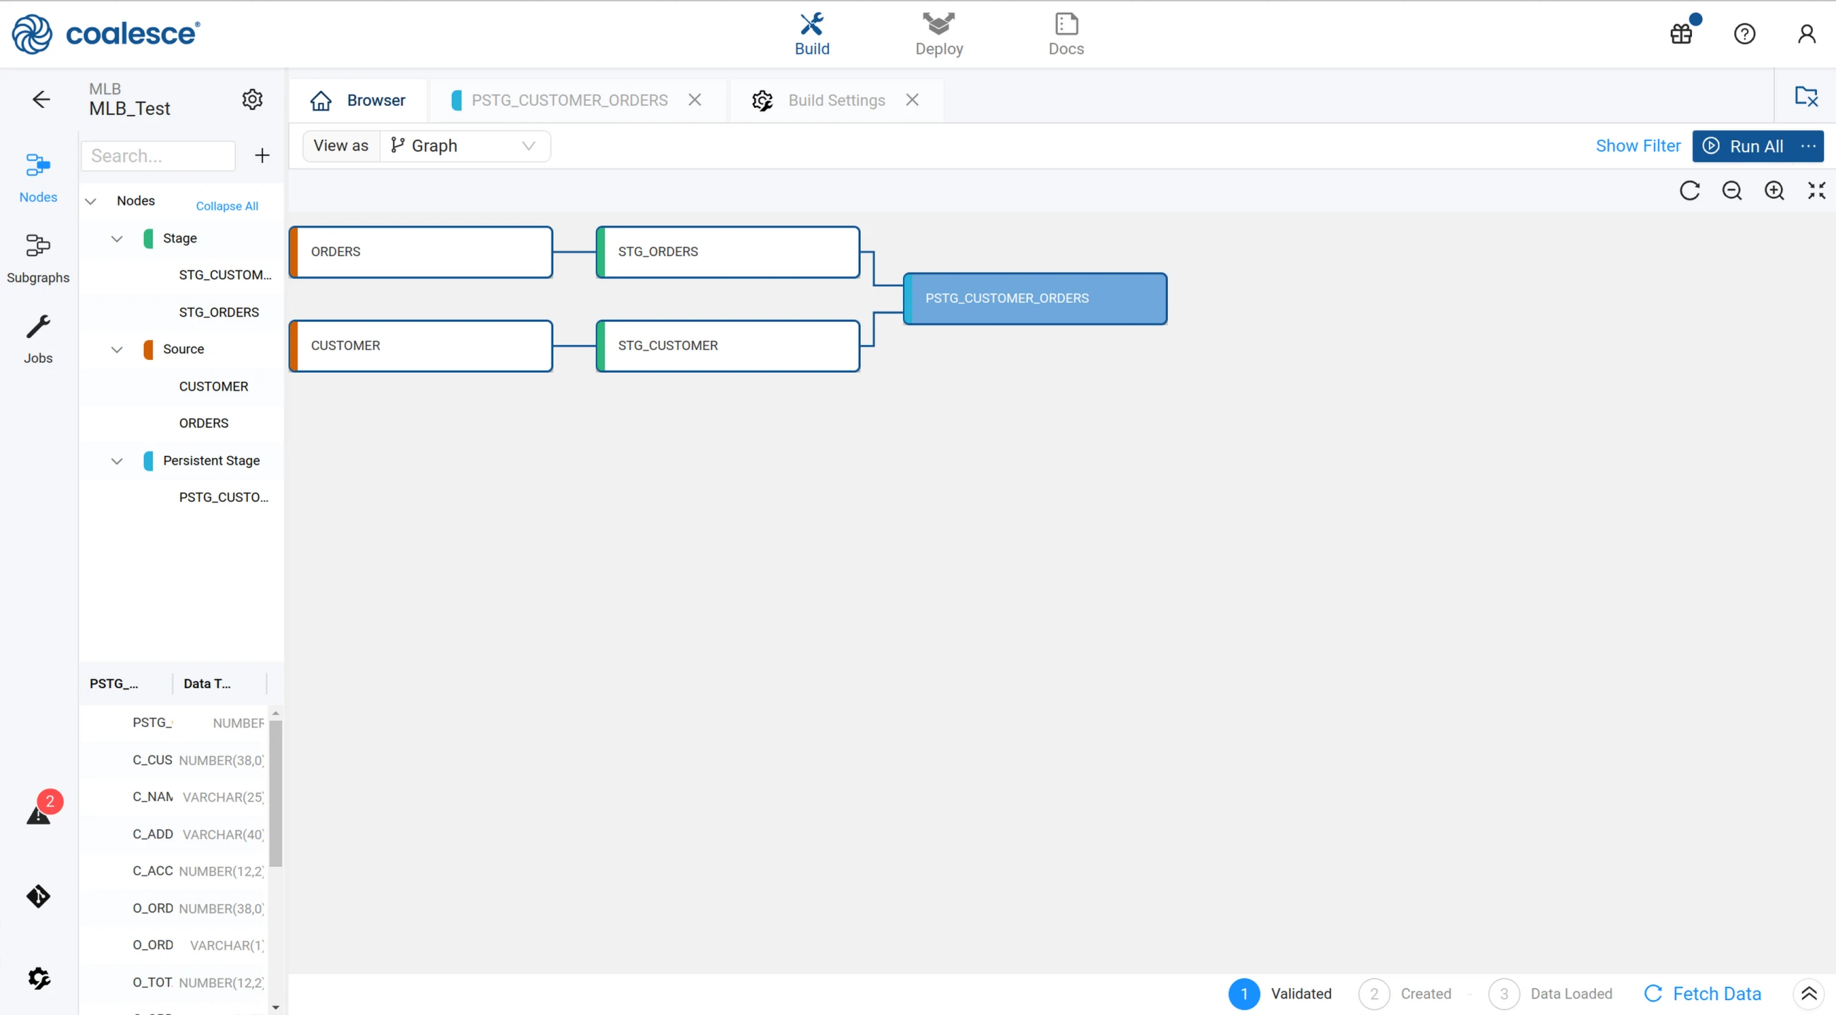Open the Deploy section
Viewport: 1836px width, 1015px height.
point(938,34)
